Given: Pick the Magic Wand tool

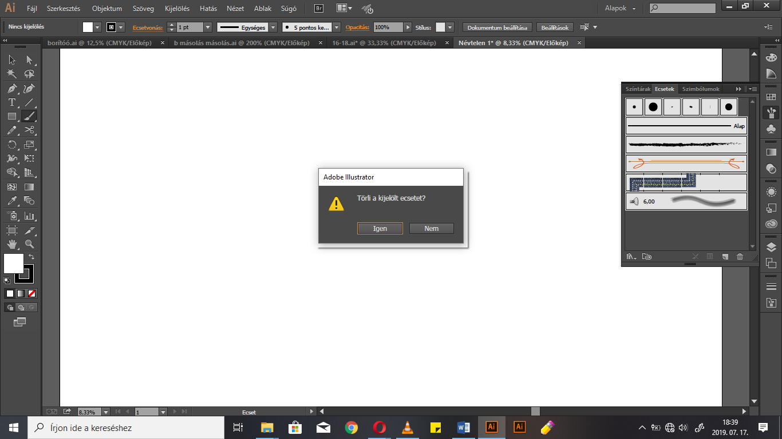Looking at the screenshot, I should [x=12, y=74].
